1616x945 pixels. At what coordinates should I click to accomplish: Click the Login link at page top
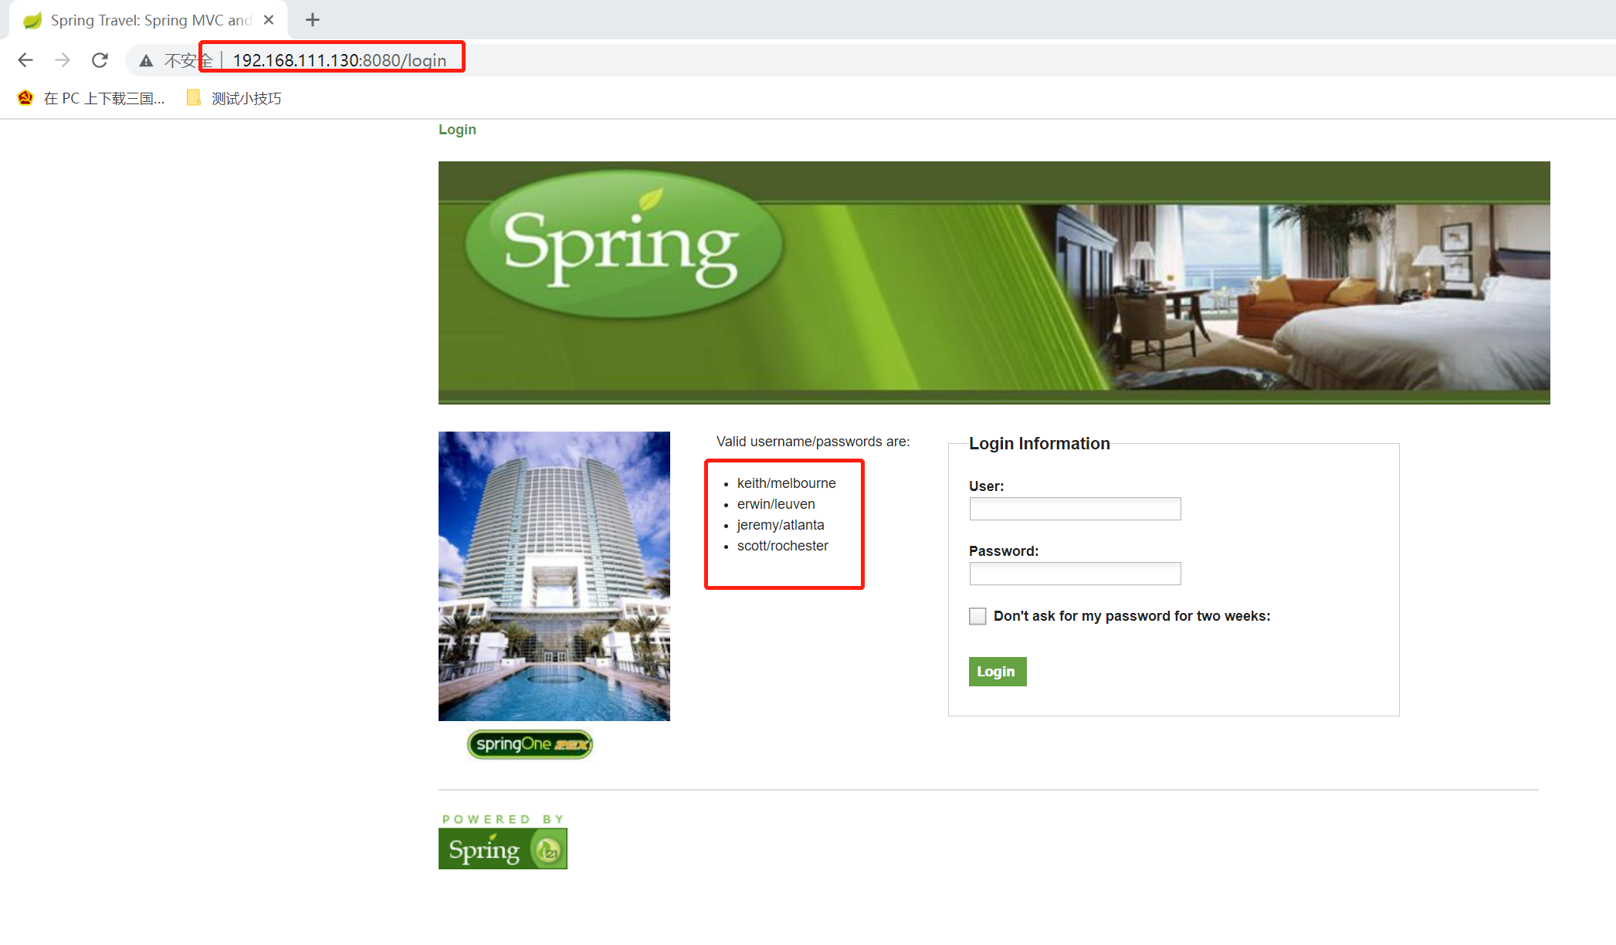(457, 129)
